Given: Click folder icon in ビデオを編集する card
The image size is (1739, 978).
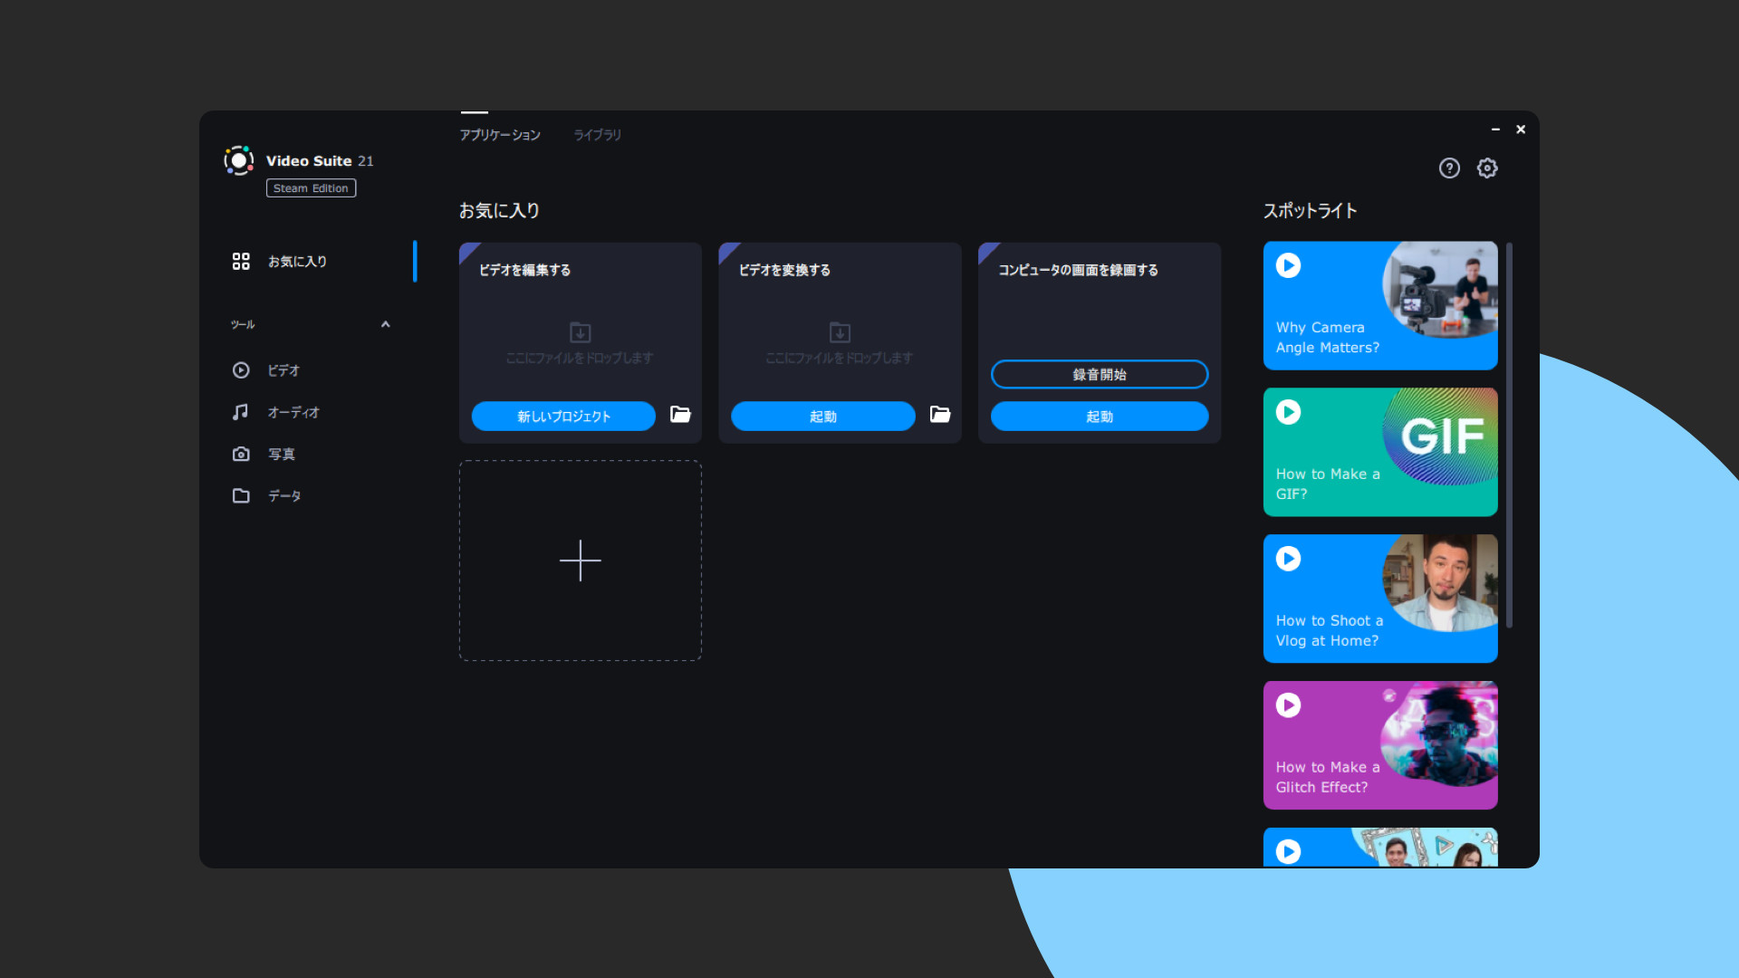Looking at the screenshot, I should click(680, 415).
